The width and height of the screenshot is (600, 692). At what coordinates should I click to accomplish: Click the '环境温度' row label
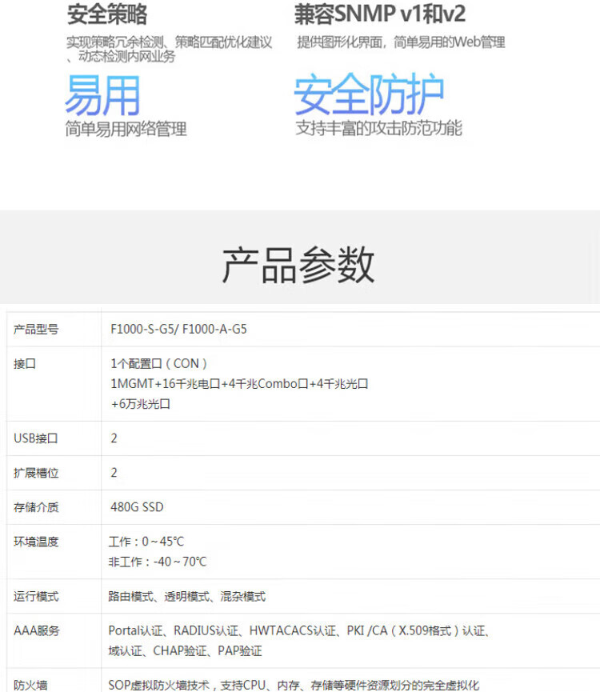pyautogui.click(x=36, y=542)
